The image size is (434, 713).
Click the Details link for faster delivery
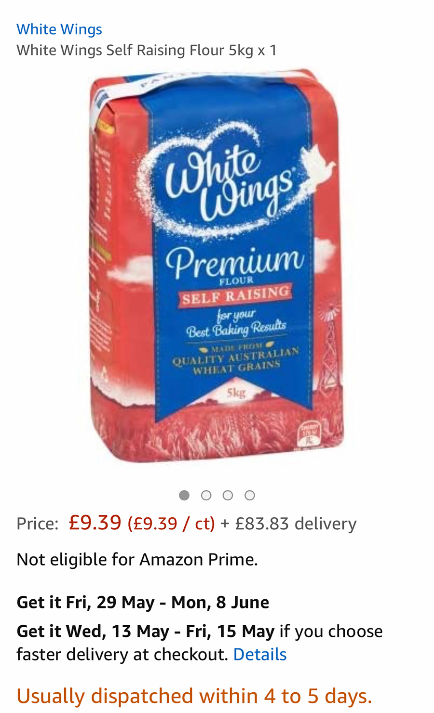click(260, 654)
